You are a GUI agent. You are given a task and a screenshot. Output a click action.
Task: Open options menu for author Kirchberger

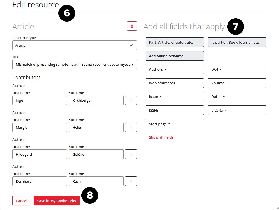tap(131, 100)
